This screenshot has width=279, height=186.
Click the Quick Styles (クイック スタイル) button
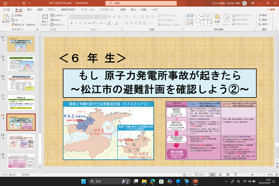point(226,19)
